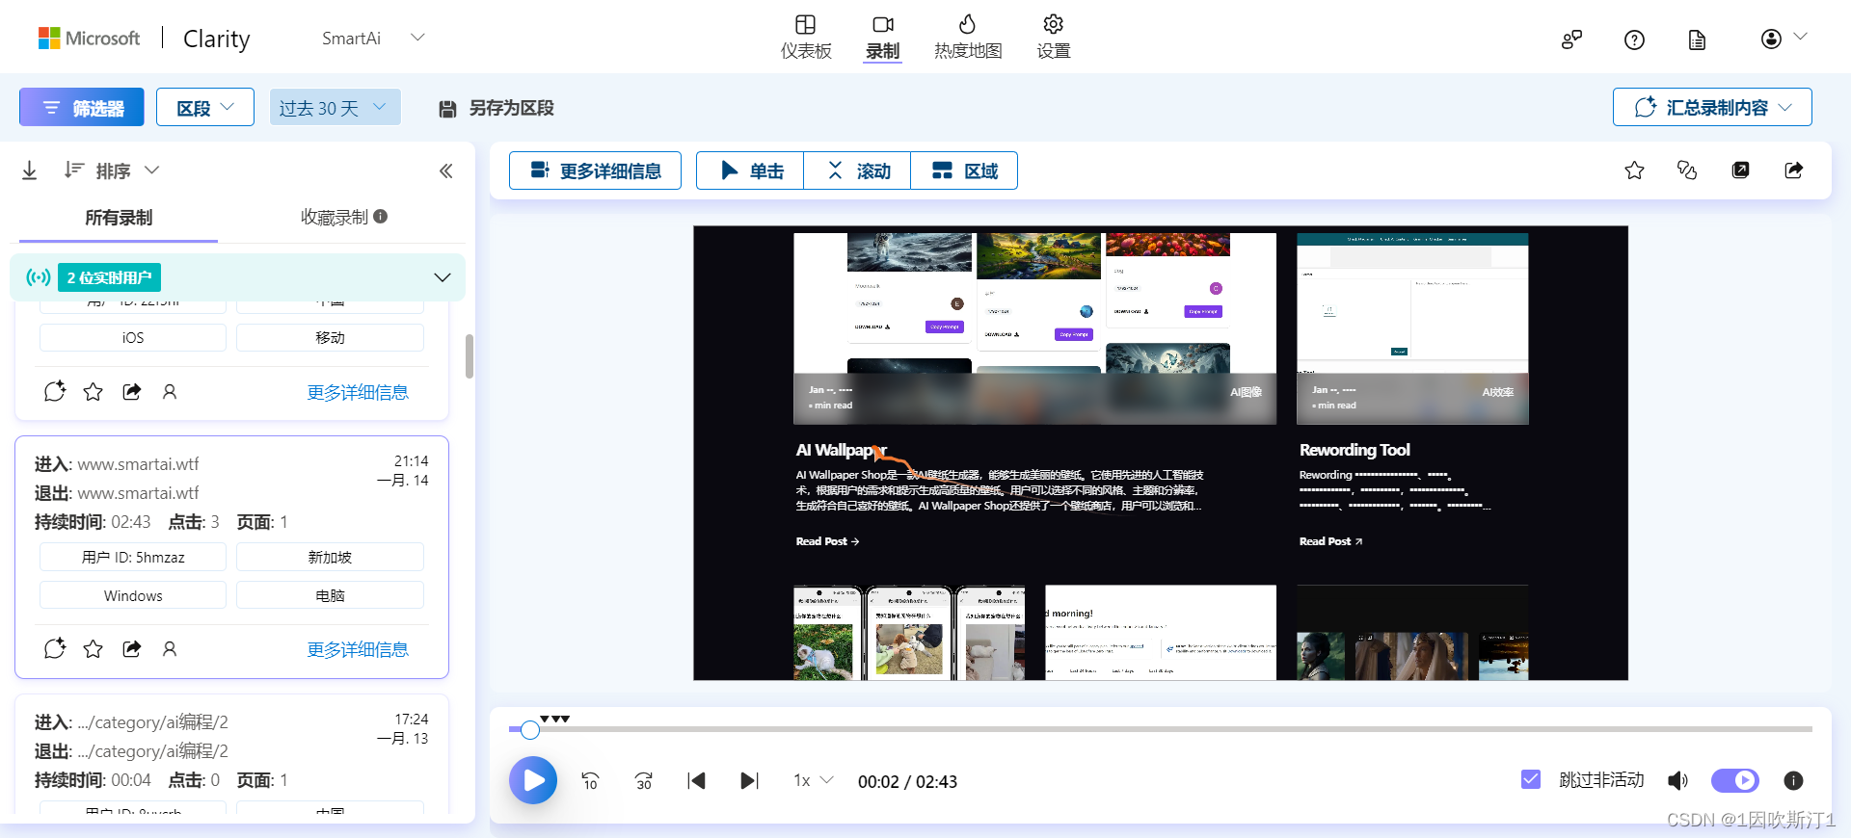The width and height of the screenshot is (1851, 838).
Task: Select the 收藏录制 tab
Action: (344, 218)
